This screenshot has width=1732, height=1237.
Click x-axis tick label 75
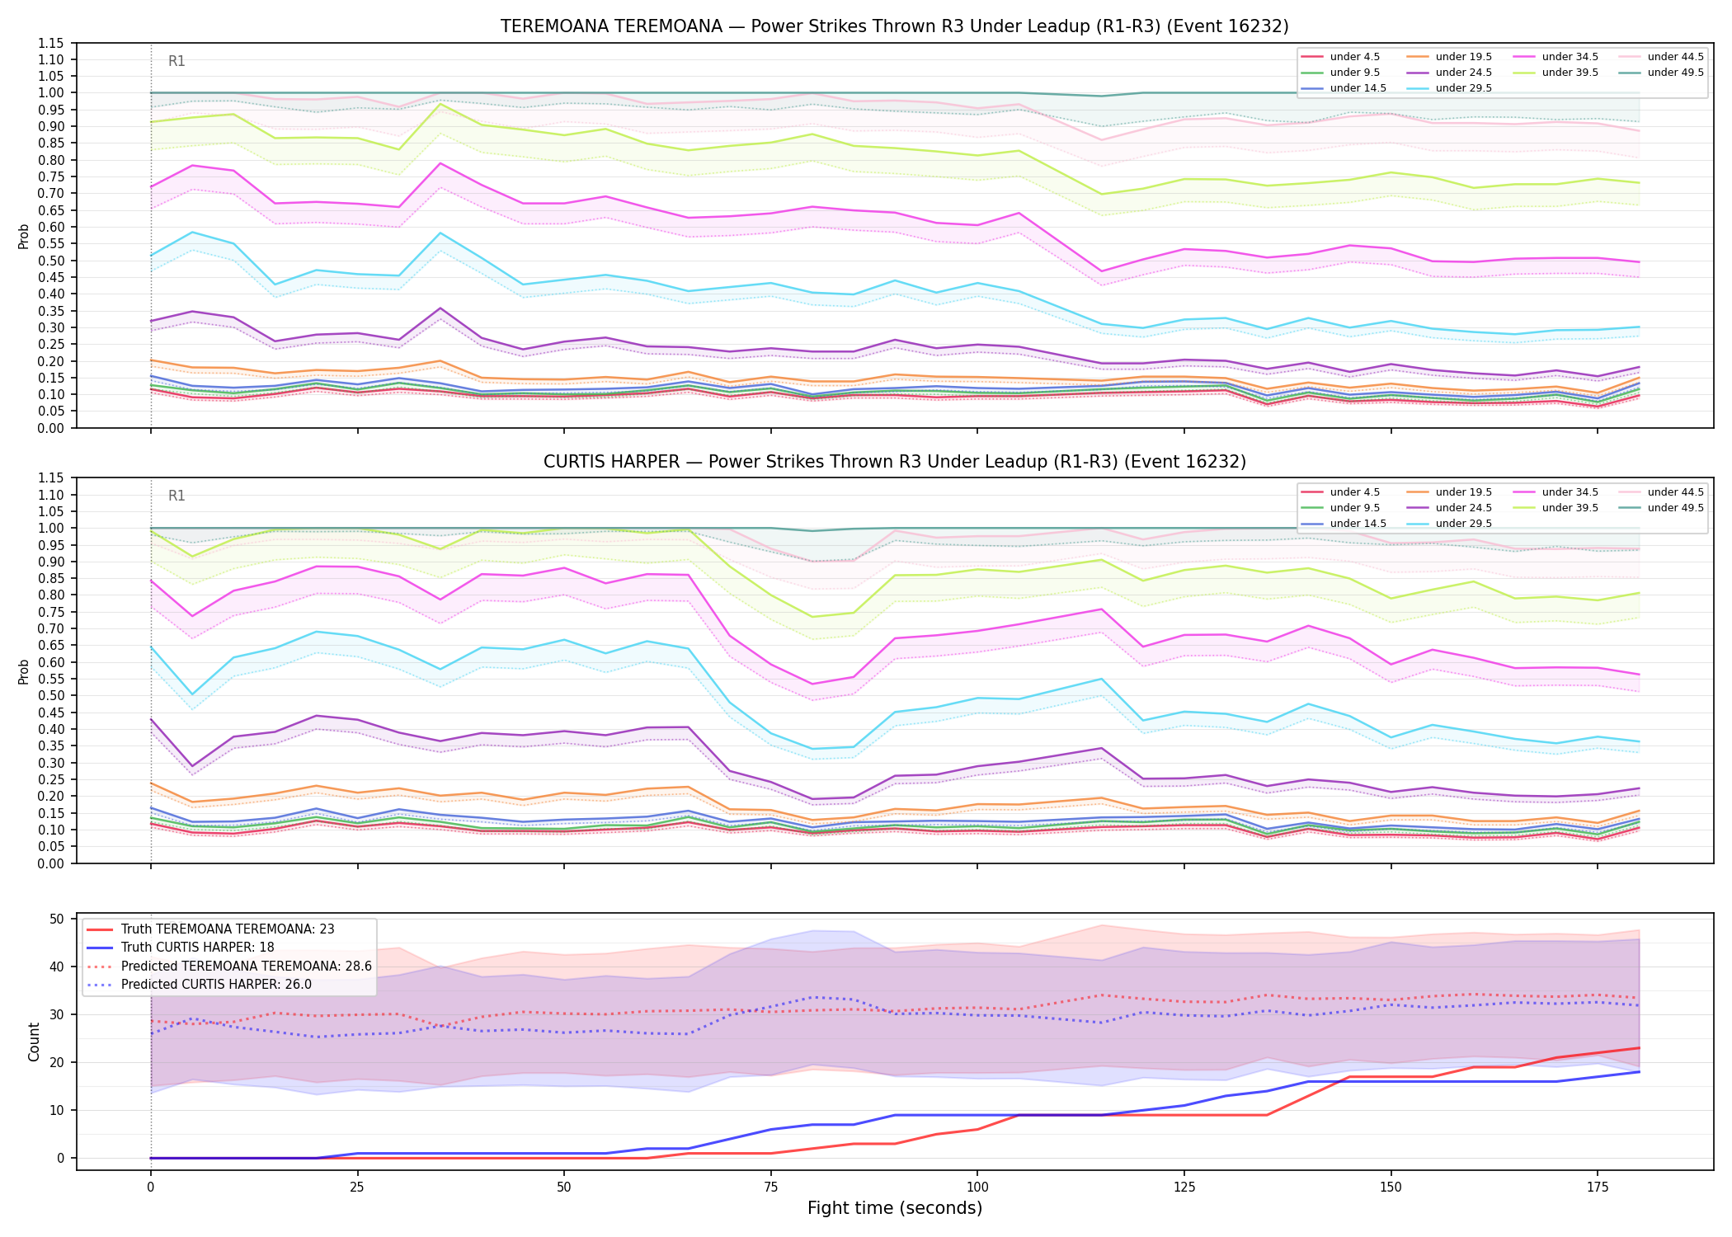point(770,1188)
